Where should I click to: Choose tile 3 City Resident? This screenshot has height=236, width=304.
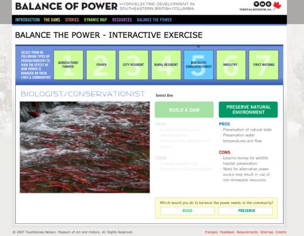(x=133, y=65)
